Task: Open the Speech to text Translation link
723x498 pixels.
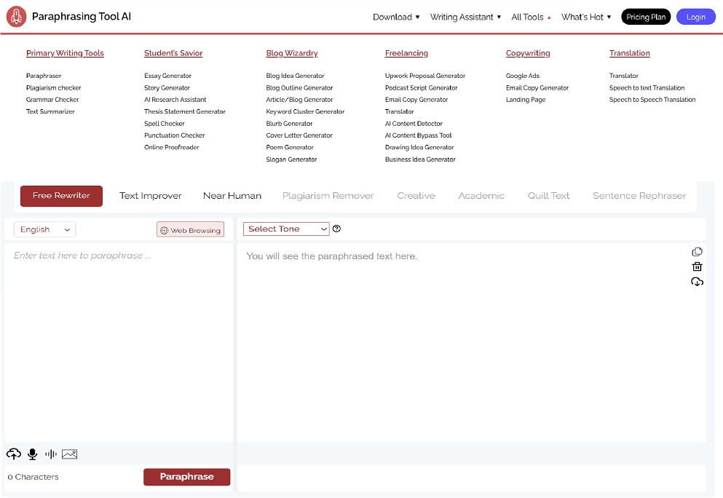Action: (647, 87)
